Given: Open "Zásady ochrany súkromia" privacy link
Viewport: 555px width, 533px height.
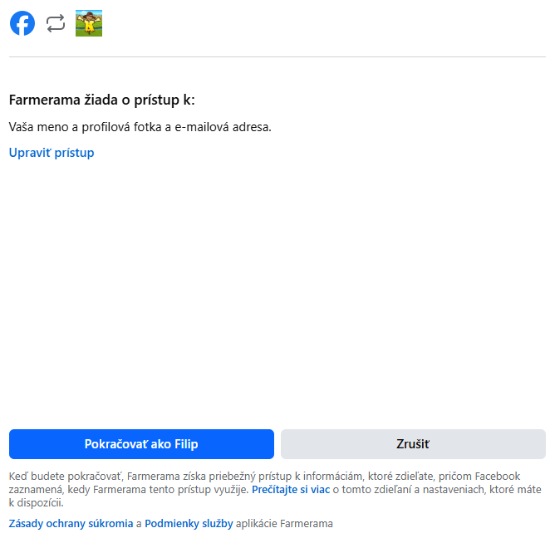Looking at the screenshot, I should coord(71,523).
